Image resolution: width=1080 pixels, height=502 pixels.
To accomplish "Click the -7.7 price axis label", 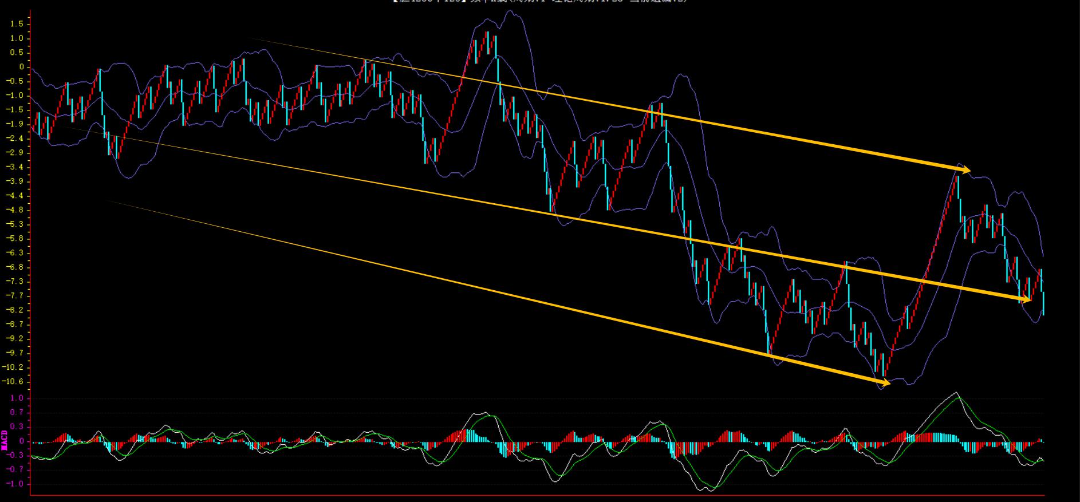I will (x=15, y=296).
